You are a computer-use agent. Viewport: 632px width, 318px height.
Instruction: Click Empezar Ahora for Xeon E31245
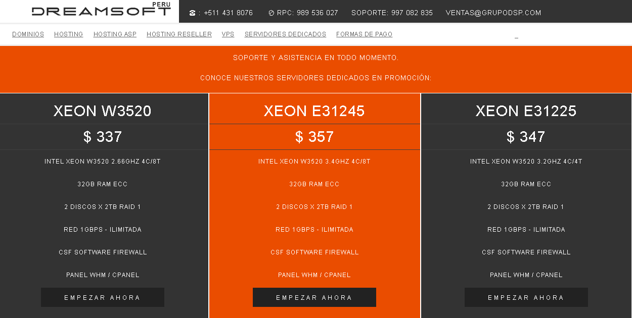(x=314, y=297)
